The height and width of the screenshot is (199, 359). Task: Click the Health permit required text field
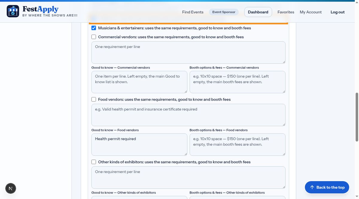pyautogui.click(x=139, y=144)
